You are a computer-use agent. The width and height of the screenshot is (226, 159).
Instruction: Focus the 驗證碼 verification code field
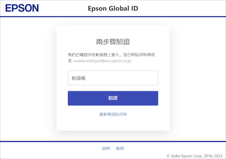pos(113,78)
